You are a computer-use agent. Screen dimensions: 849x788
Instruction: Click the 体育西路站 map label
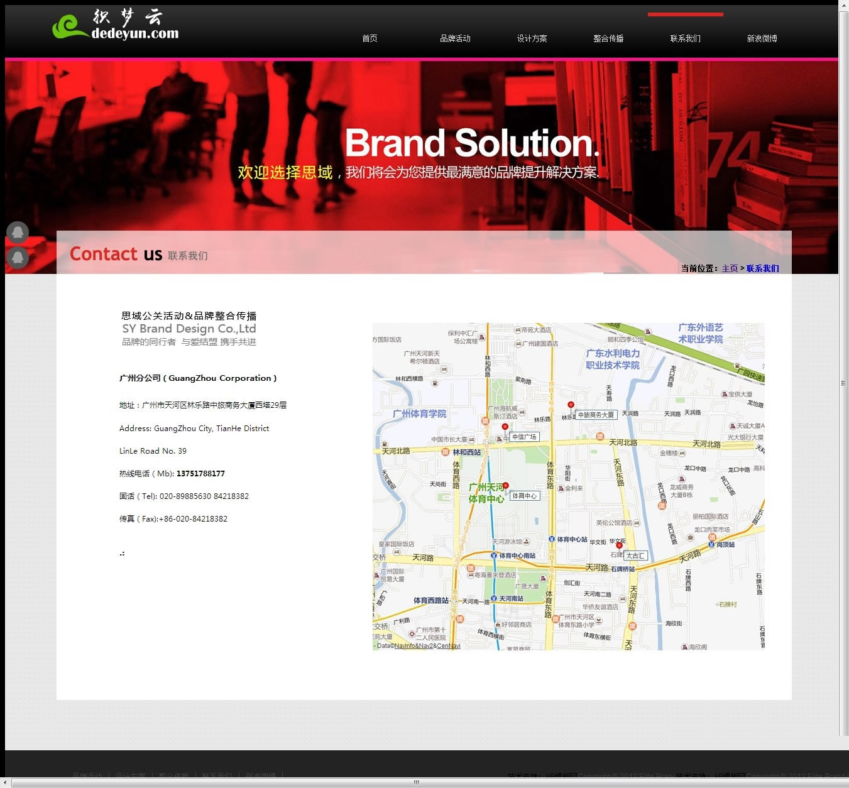click(431, 601)
